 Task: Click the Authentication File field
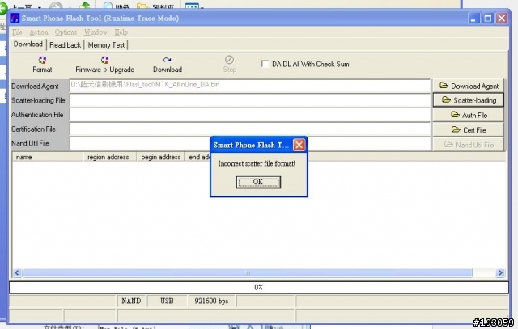click(250, 115)
